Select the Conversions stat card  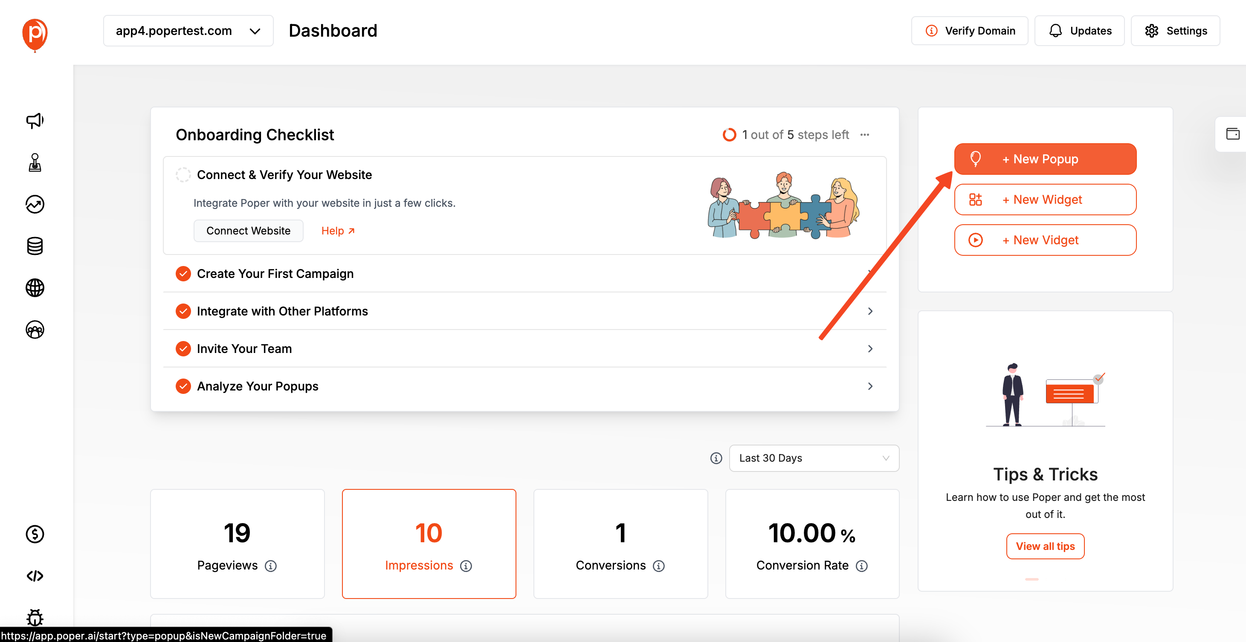click(620, 544)
